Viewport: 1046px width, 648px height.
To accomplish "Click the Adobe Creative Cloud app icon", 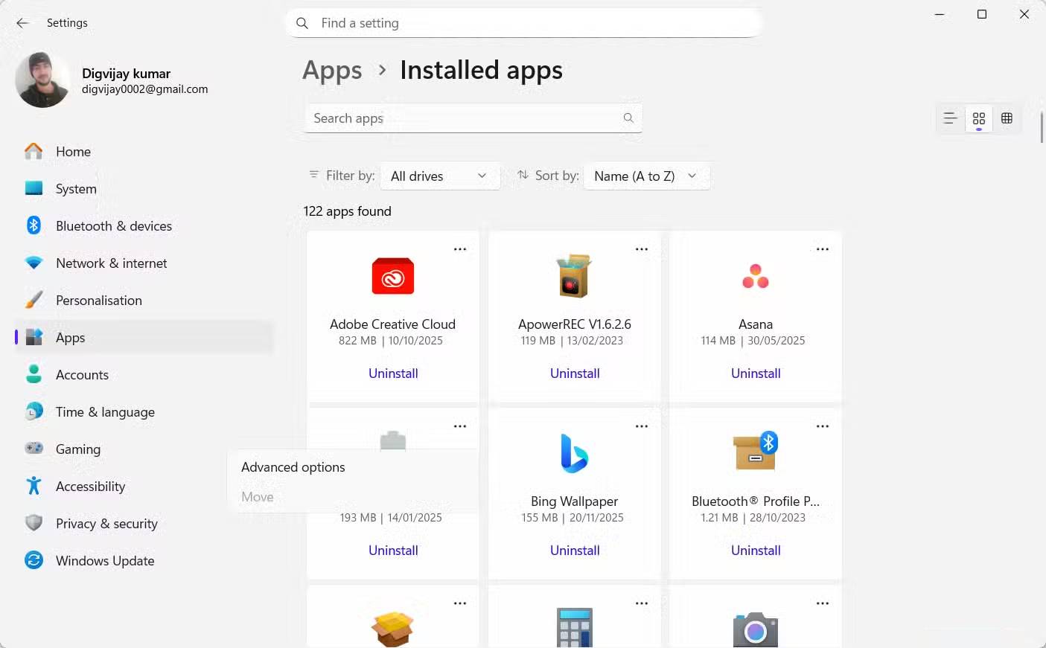I will click(x=392, y=276).
